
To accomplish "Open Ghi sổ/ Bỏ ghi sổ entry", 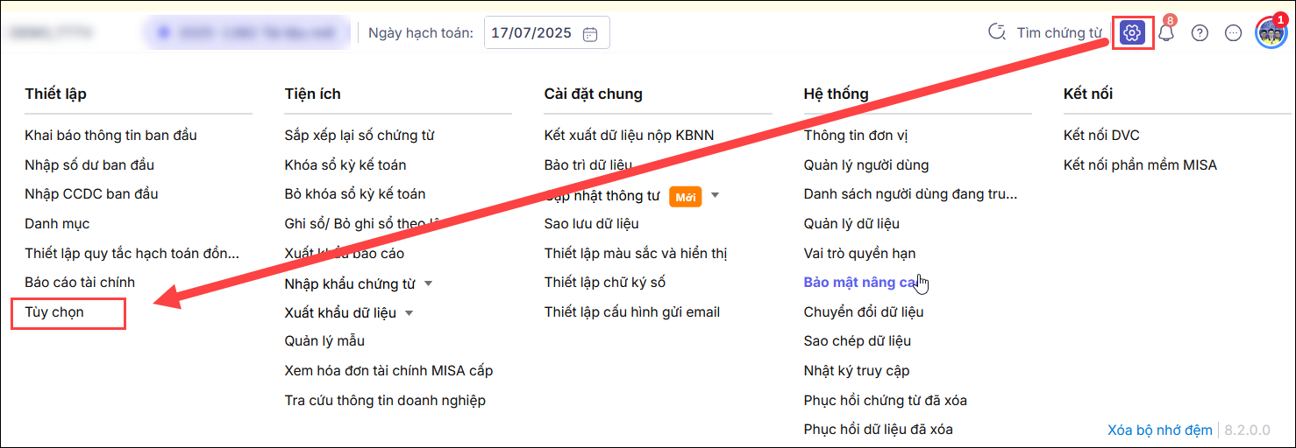I will point(363,224).
